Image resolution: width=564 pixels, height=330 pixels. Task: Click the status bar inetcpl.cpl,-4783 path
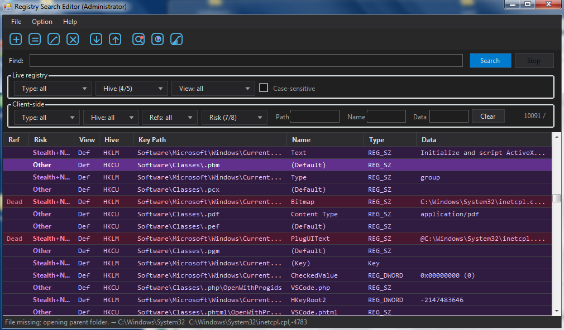tap(248, 322)
